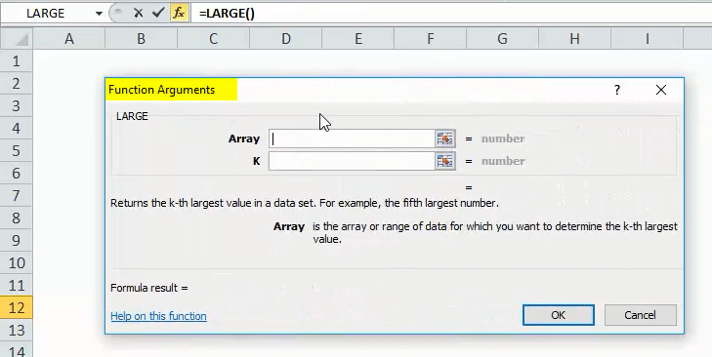Click the LARGE group label in dialog

click(x=132, y=116)
